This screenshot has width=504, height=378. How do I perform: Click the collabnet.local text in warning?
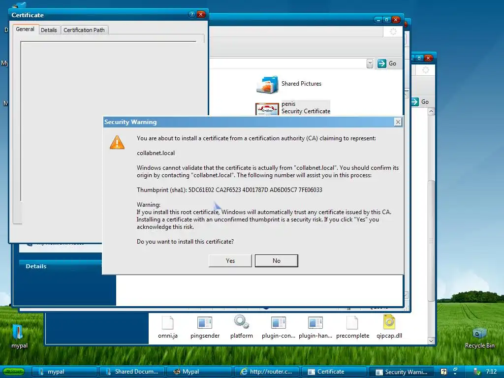(x=156, y=153)
